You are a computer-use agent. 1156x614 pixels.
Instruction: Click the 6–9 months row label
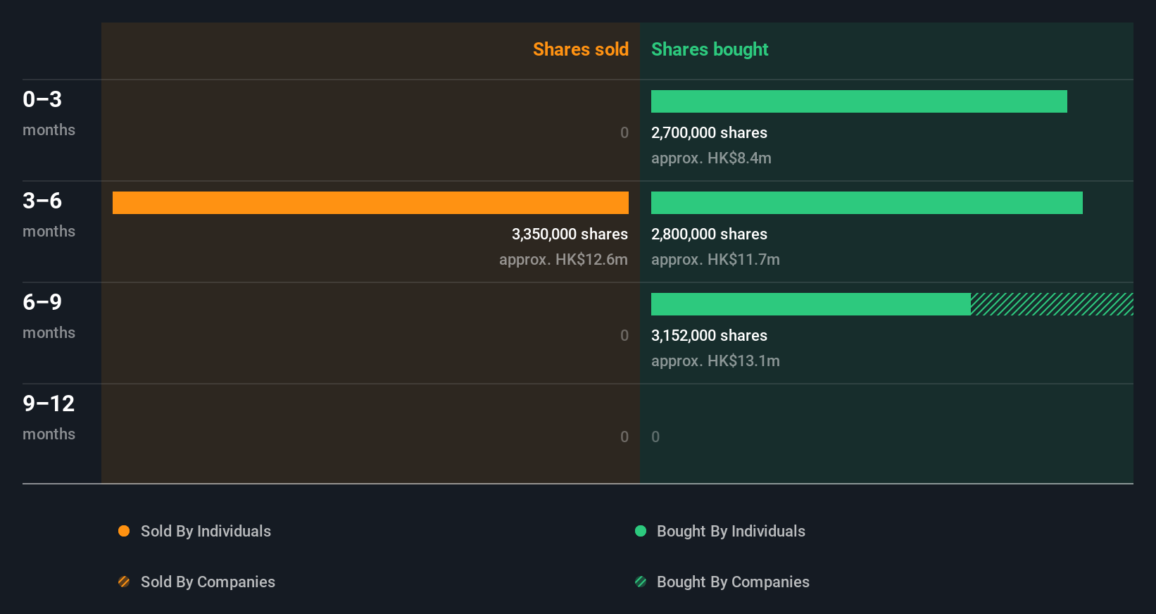[x=49, y=316]
